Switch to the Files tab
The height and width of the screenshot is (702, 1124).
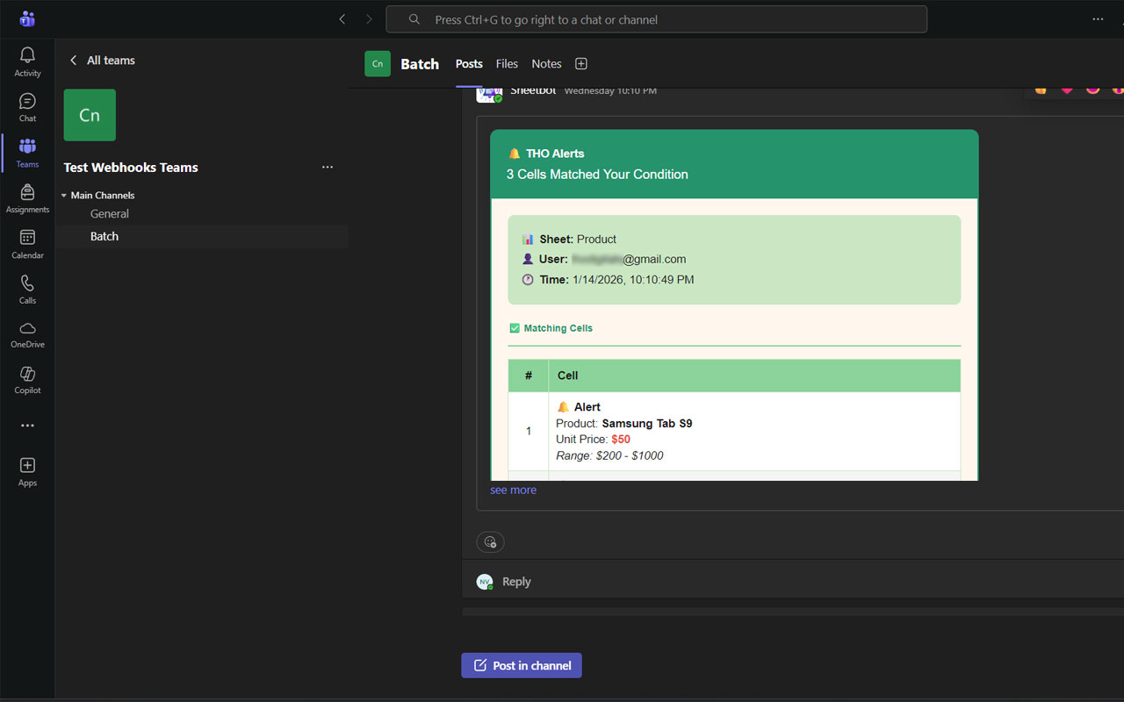pyautogui.click(x=507, y=63)
